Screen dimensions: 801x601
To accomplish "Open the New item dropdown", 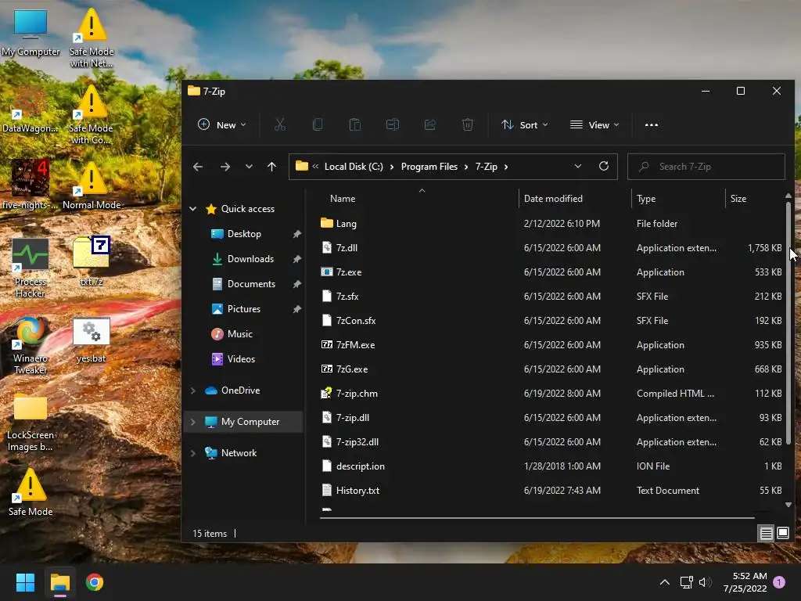I will pyautogui.click(x=222, y=124).
